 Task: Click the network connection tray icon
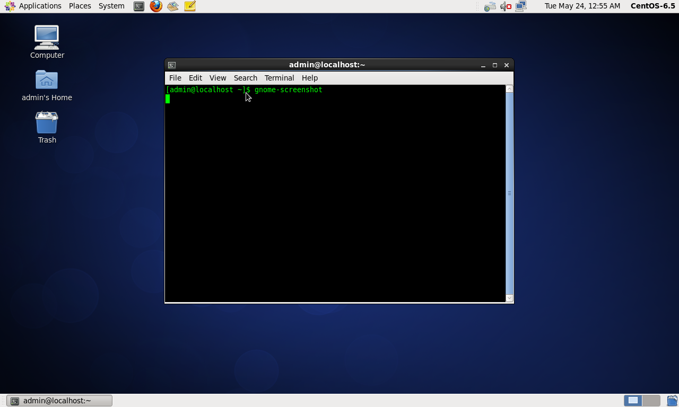click(521, 6)
